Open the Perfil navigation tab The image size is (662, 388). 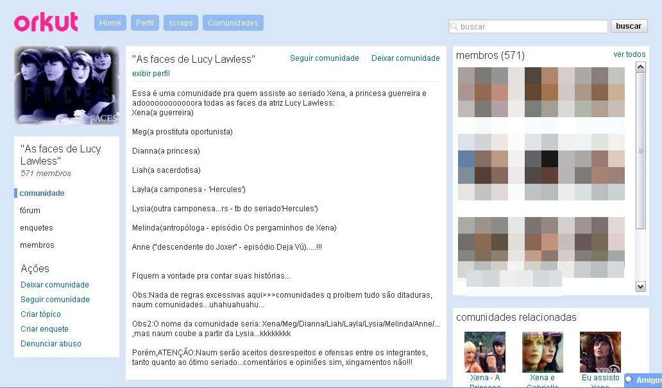[145, 23]
